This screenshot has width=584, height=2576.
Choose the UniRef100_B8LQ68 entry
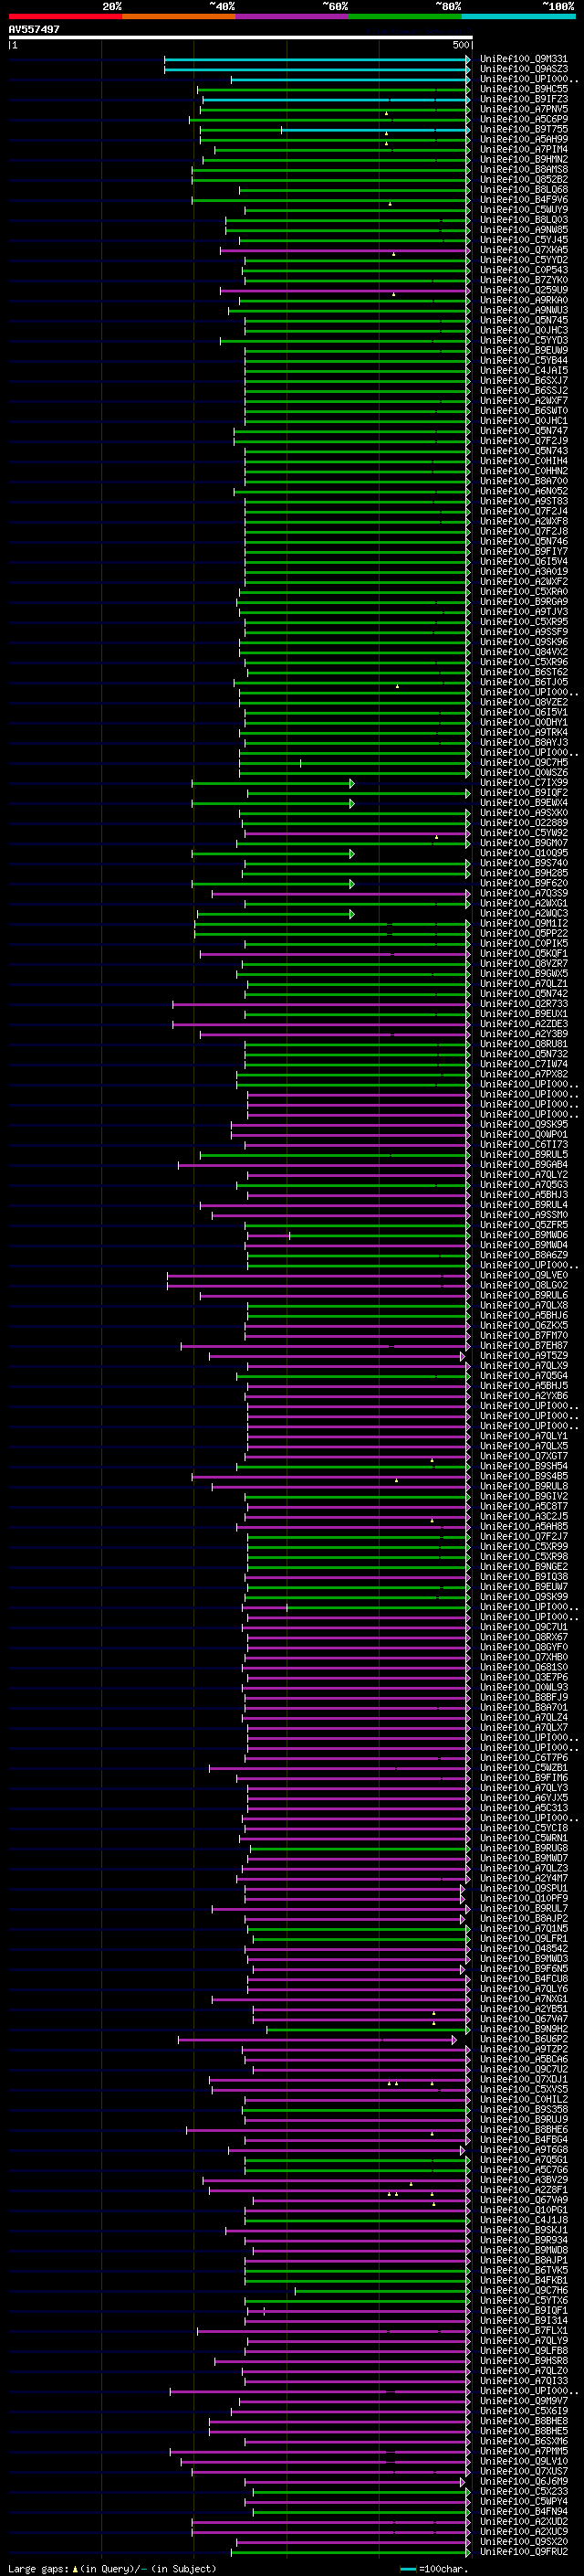(x=523, y=190)
